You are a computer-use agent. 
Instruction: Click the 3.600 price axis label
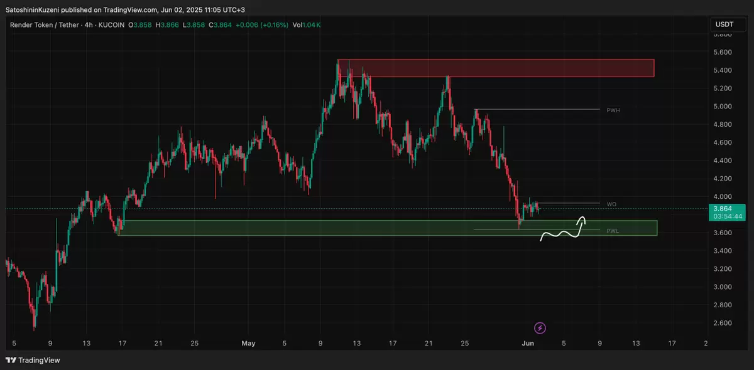coord(723,233)
